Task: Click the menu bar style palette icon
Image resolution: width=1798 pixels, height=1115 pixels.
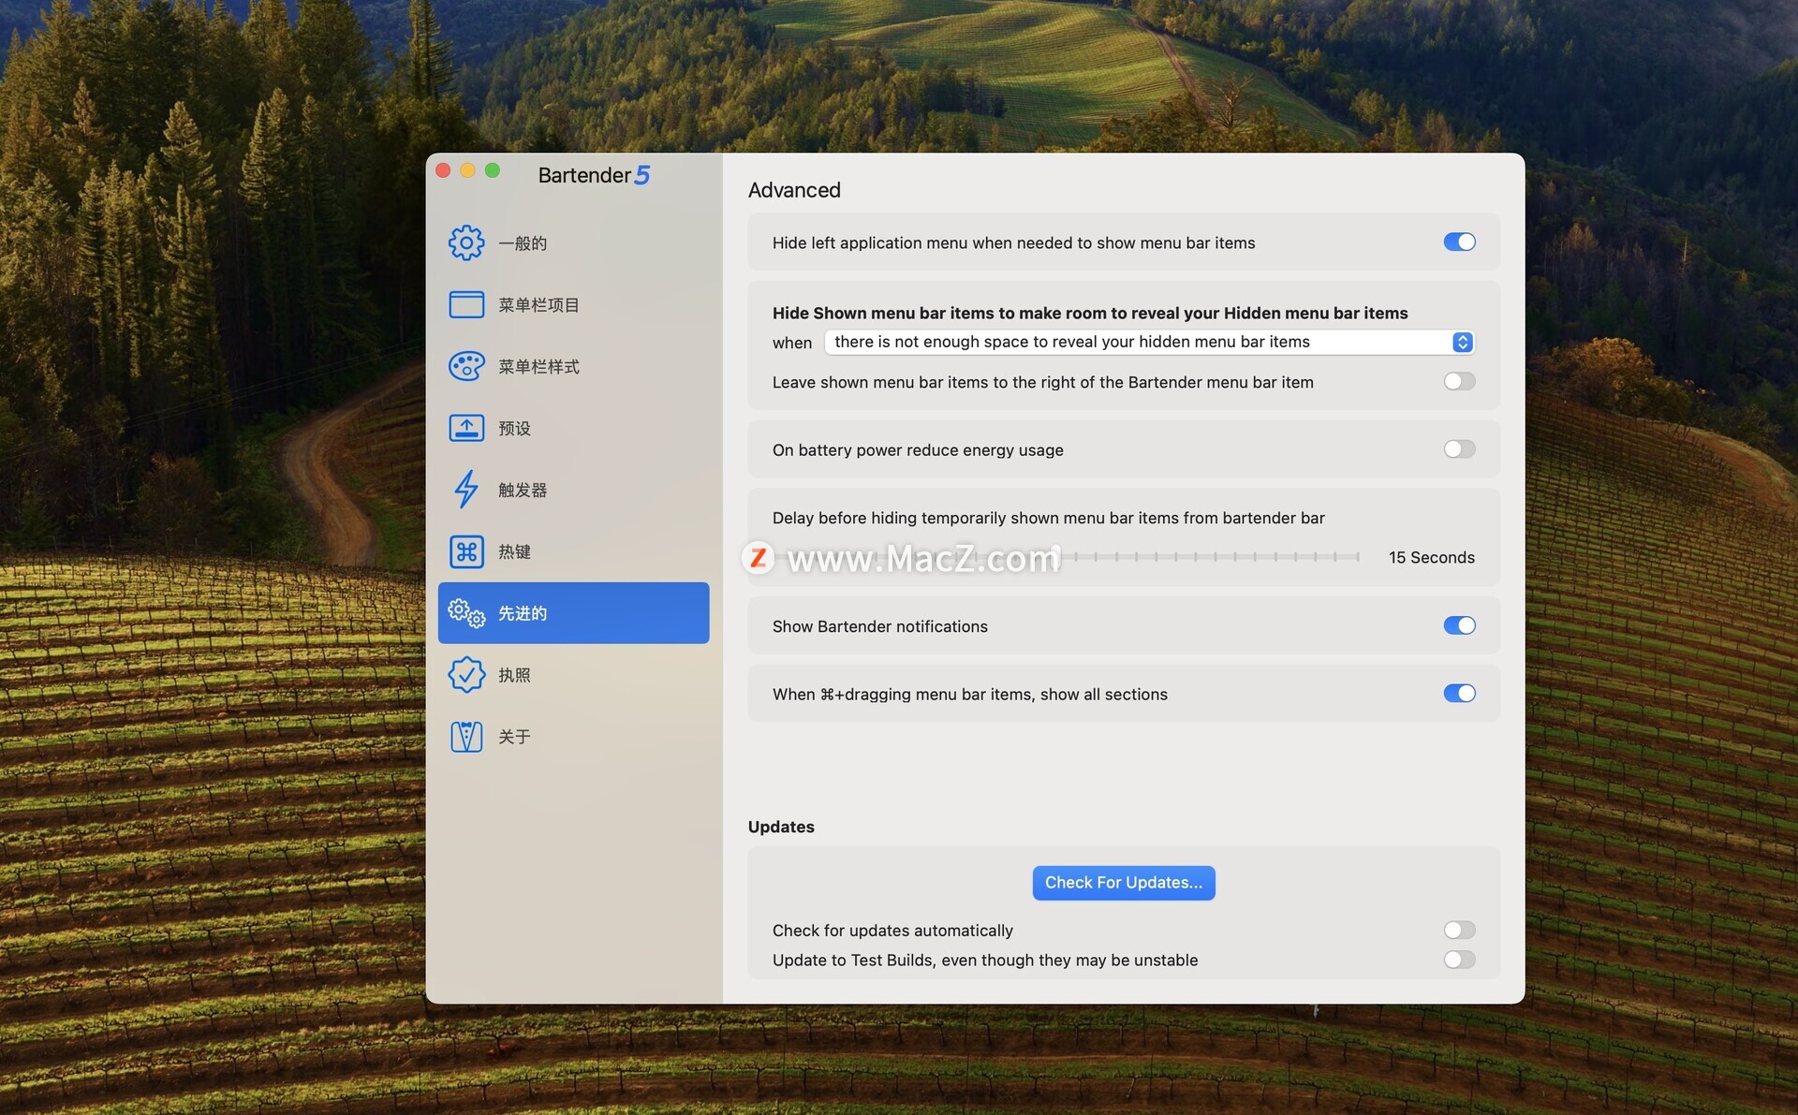Action: [466, 366]
